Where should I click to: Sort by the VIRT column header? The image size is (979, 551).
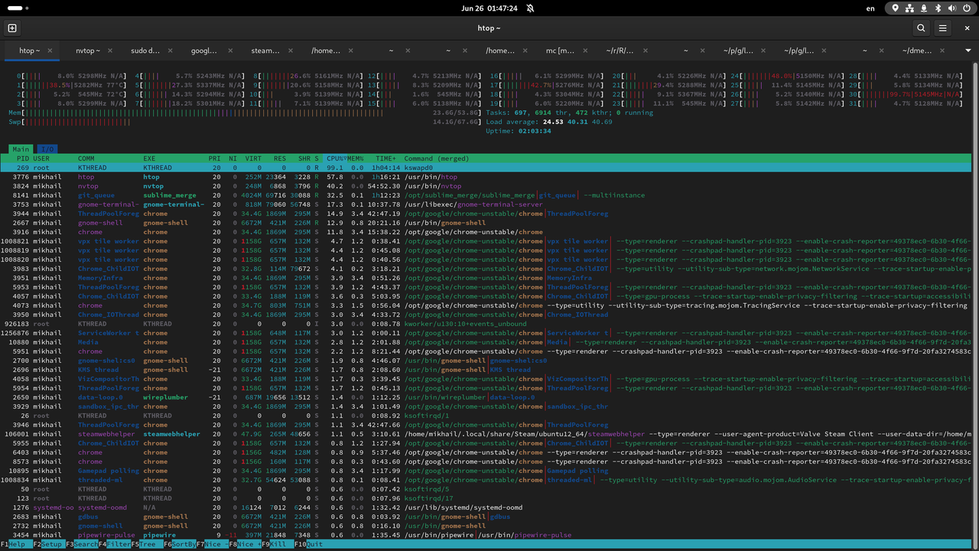[252, 158]
